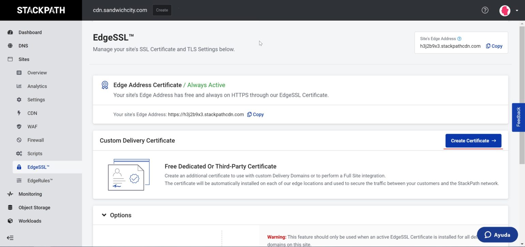Click the Create Certificate button
The height and width of the screenshot is (247, 525).
pos(473,141)
